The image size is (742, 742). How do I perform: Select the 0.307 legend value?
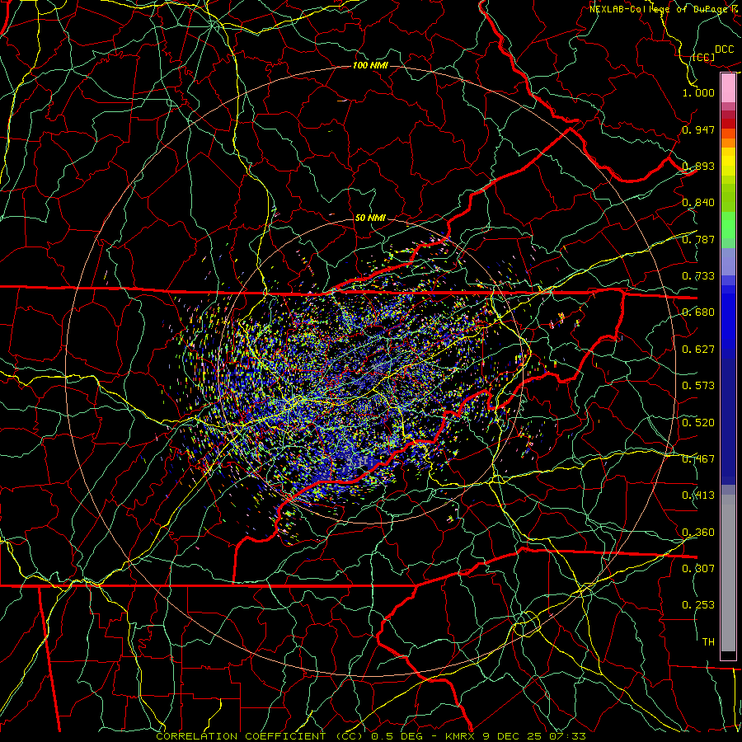click(698, 568)
